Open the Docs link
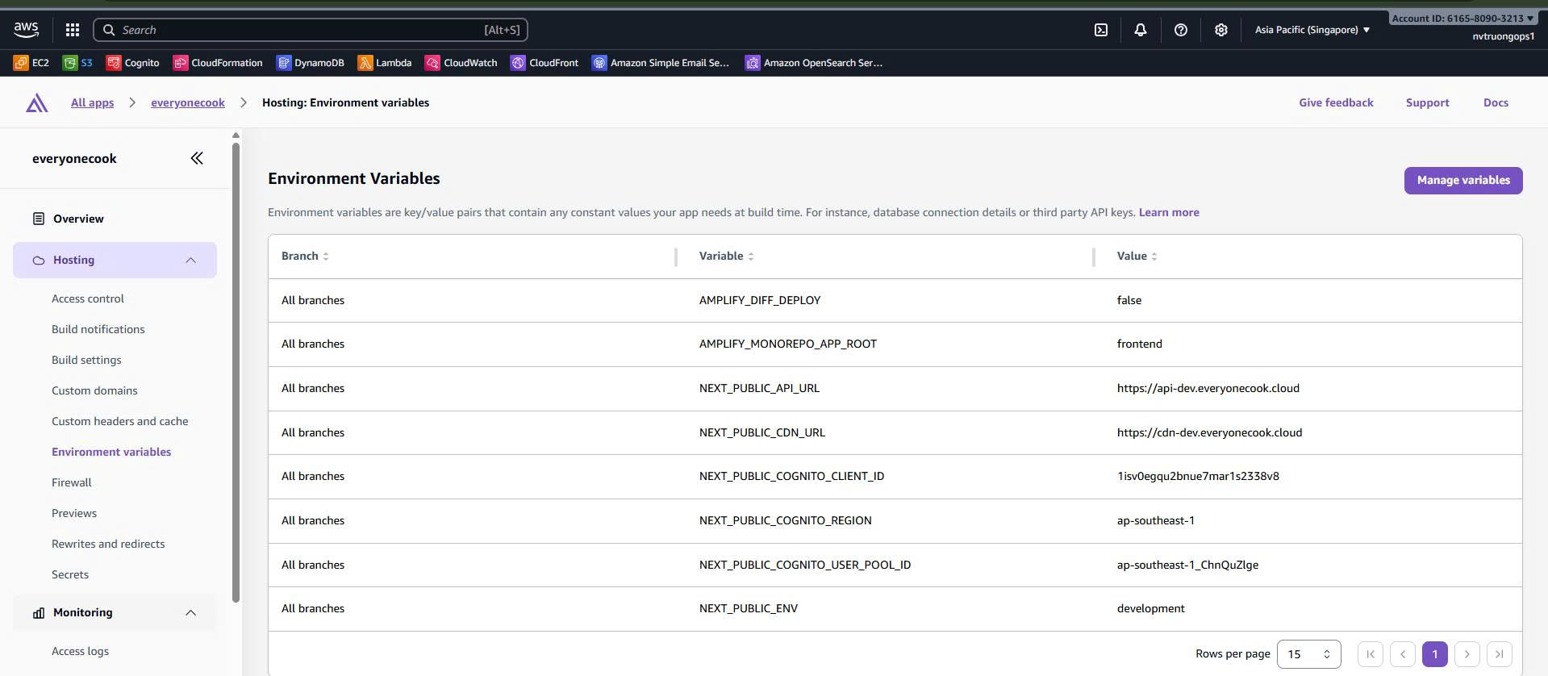 [1496, 102]
